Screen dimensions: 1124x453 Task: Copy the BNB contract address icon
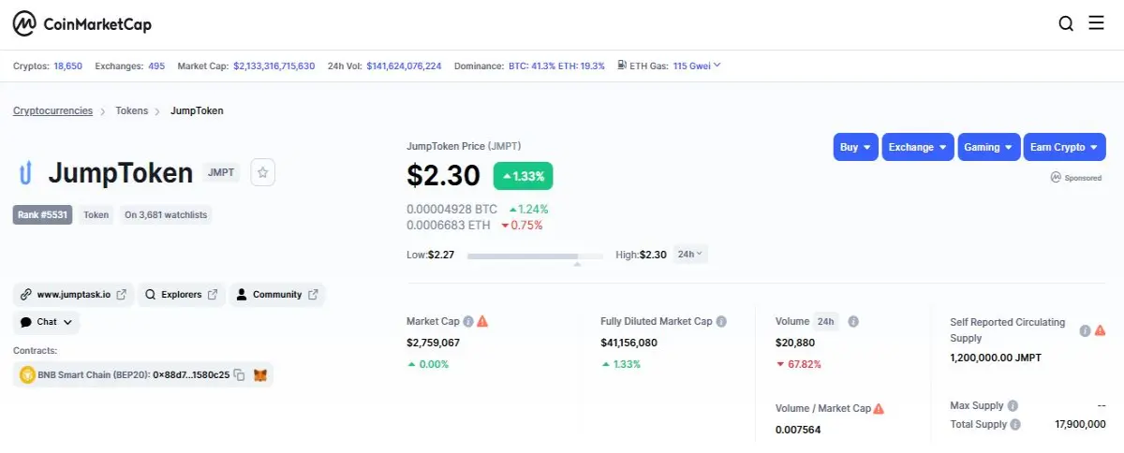tap(239, 375)
